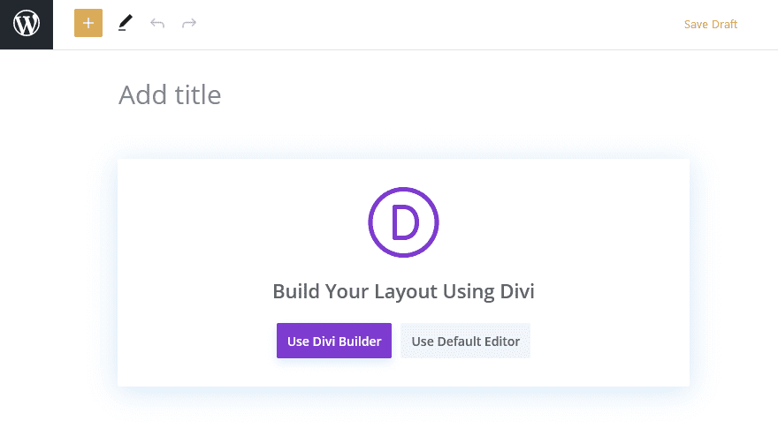
Task: Pick the grey Default Editor option
Action: [465, 341]
